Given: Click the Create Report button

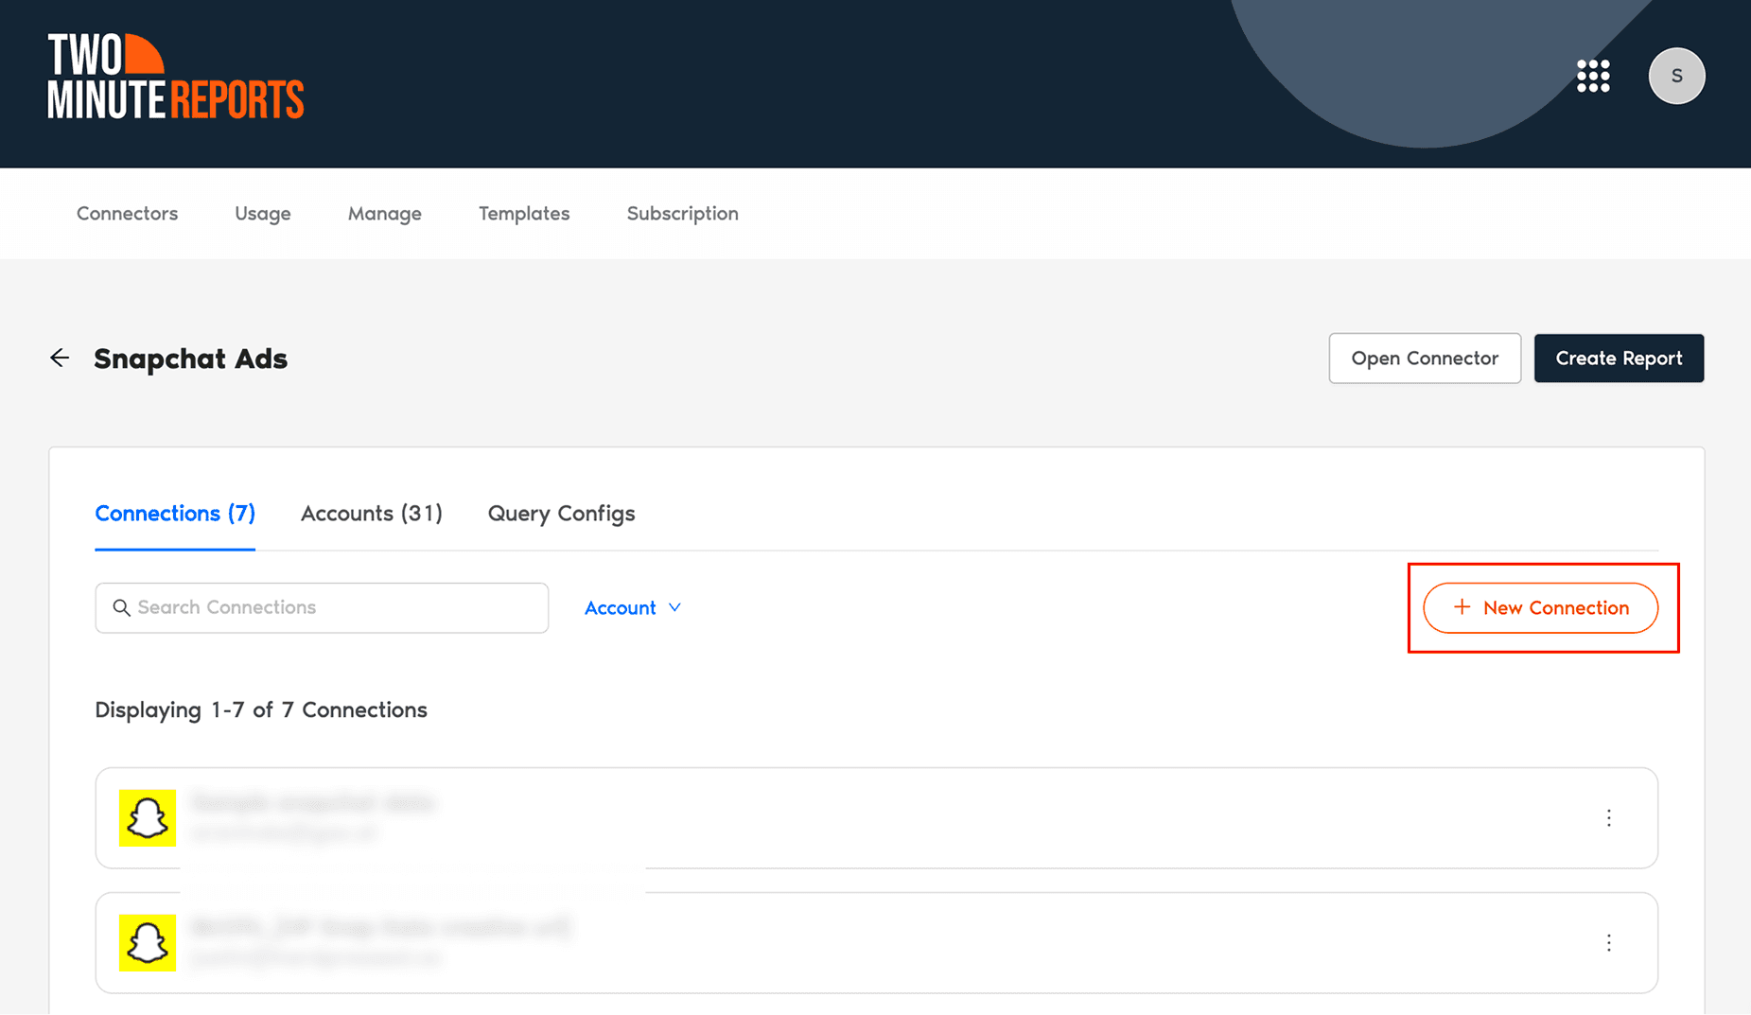Looking at the screenshot, I should point(1619,358).
